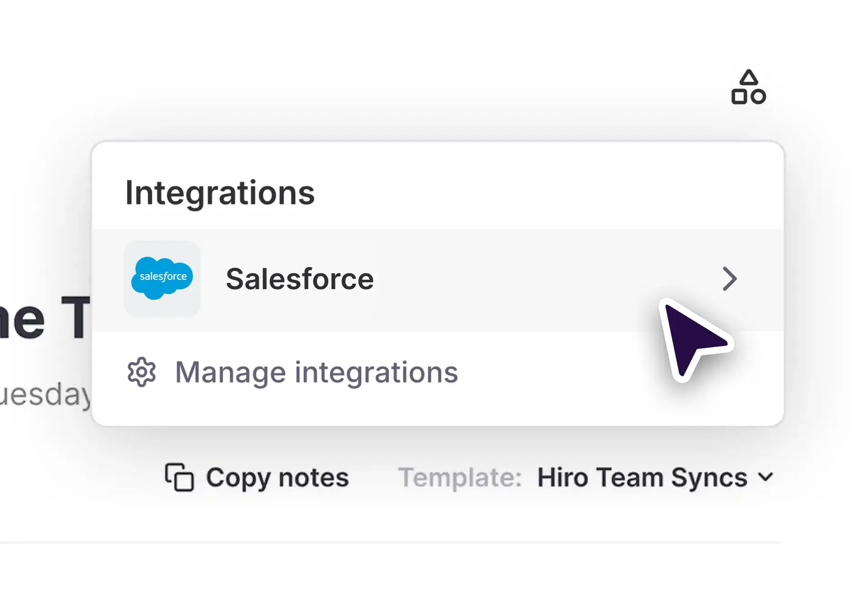Click the truncated meeting title text
Screen dimensions: 850x592
(x=44, y=318)
